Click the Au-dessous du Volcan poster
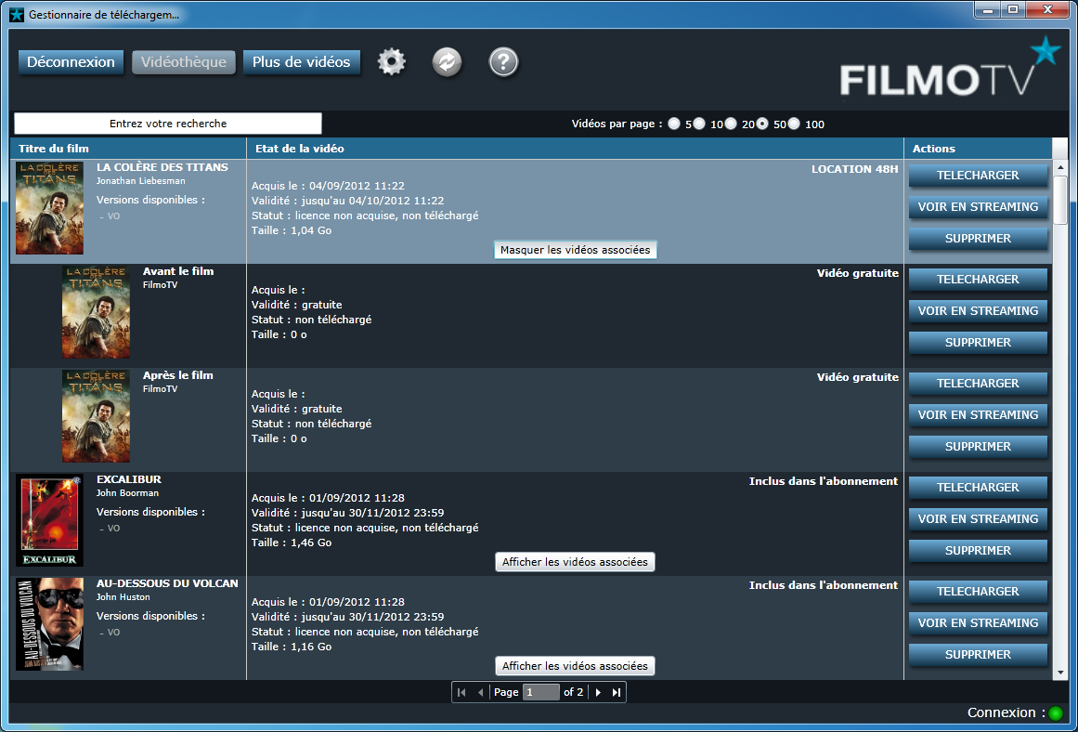 pyautogui.click(x=49, y=624)
